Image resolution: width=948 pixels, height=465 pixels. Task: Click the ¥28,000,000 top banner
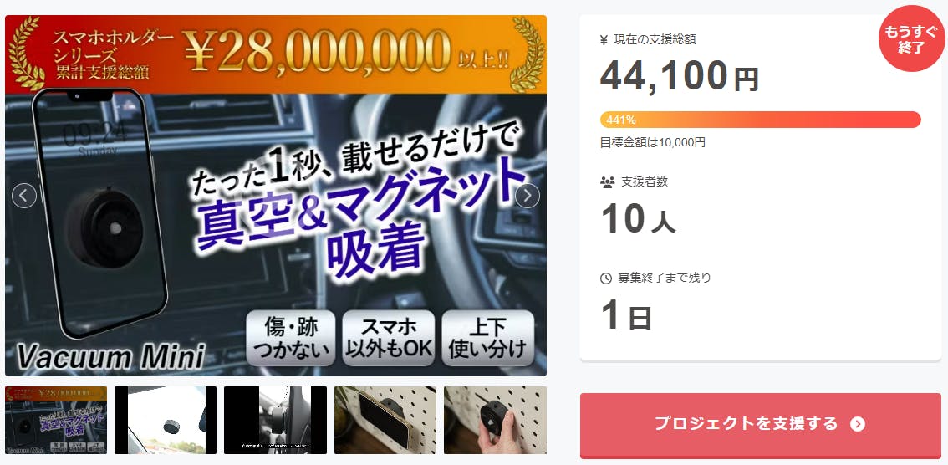(276, 54)
